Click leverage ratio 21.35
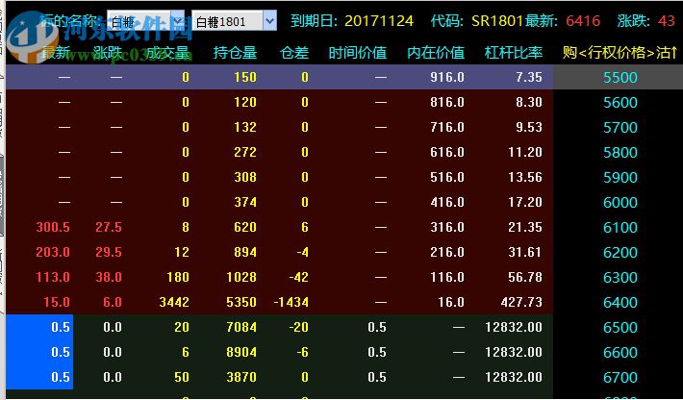 525,227
